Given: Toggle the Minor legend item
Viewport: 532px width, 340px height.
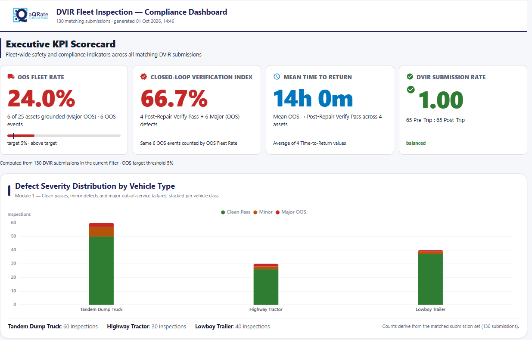Looking at the screenshot, I should click(263, 212).
